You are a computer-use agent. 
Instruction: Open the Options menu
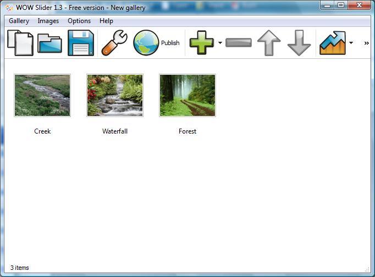pos(79,21)
